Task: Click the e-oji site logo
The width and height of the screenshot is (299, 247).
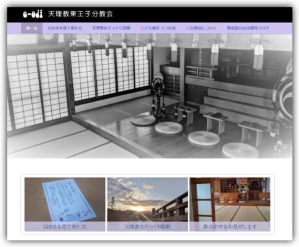Action: point(33,14)
